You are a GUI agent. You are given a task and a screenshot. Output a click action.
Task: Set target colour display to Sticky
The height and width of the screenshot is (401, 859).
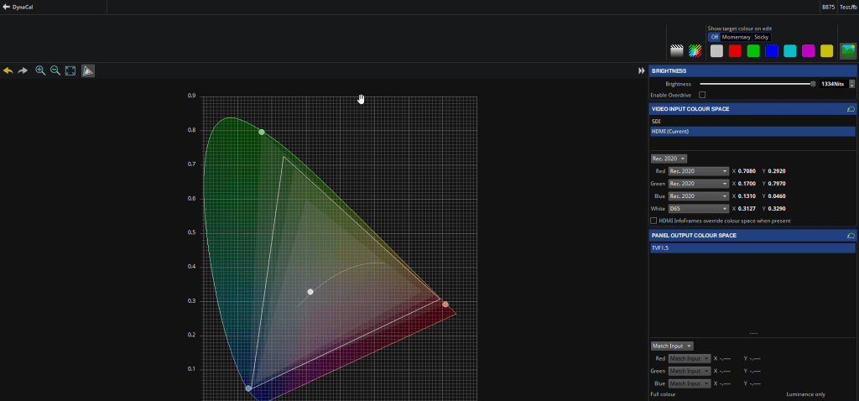coord(761,37)
